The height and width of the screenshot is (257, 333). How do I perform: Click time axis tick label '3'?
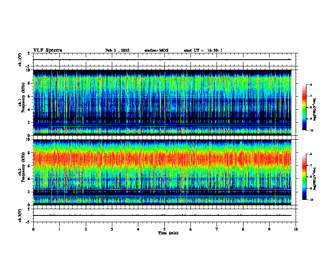click(x=112, y=229)
